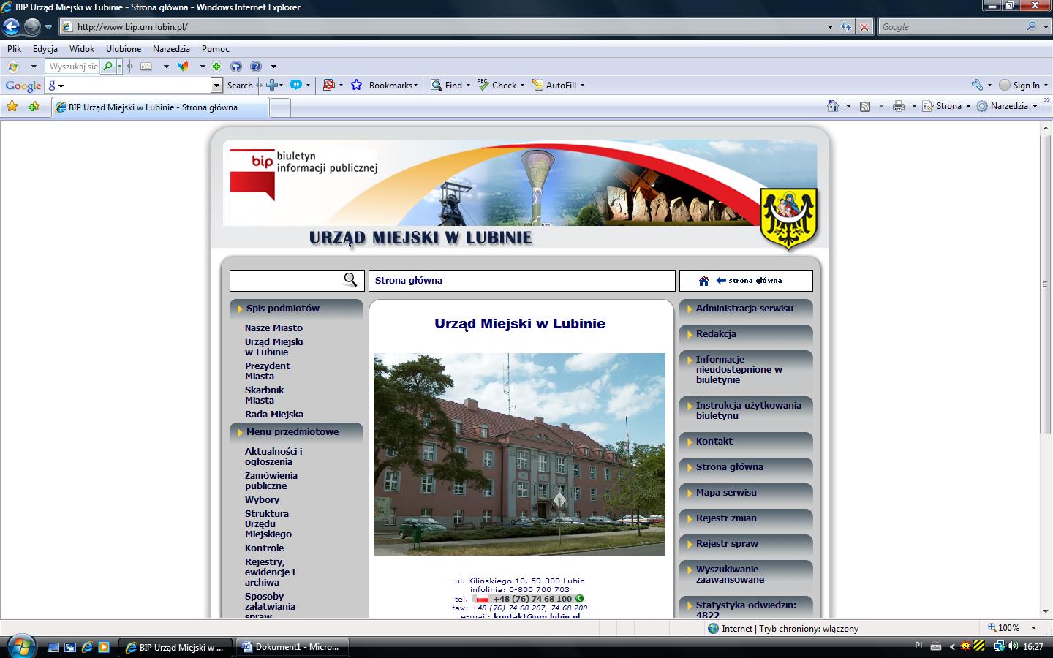This screenshot has width=1053, height=658.
Task: Open the Zamówienia publiczne link
Action: 271,481
